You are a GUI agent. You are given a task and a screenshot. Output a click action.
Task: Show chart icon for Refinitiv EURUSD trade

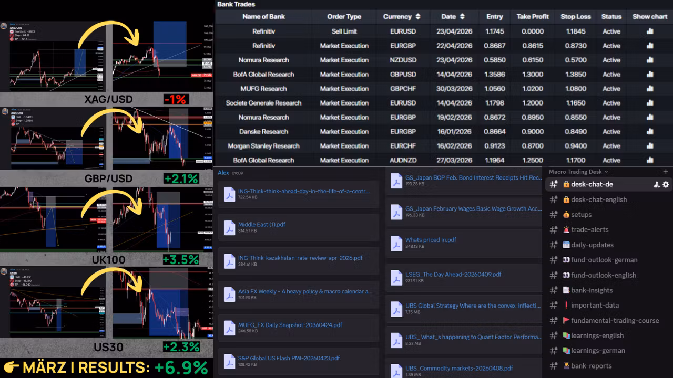click(650, 31)
